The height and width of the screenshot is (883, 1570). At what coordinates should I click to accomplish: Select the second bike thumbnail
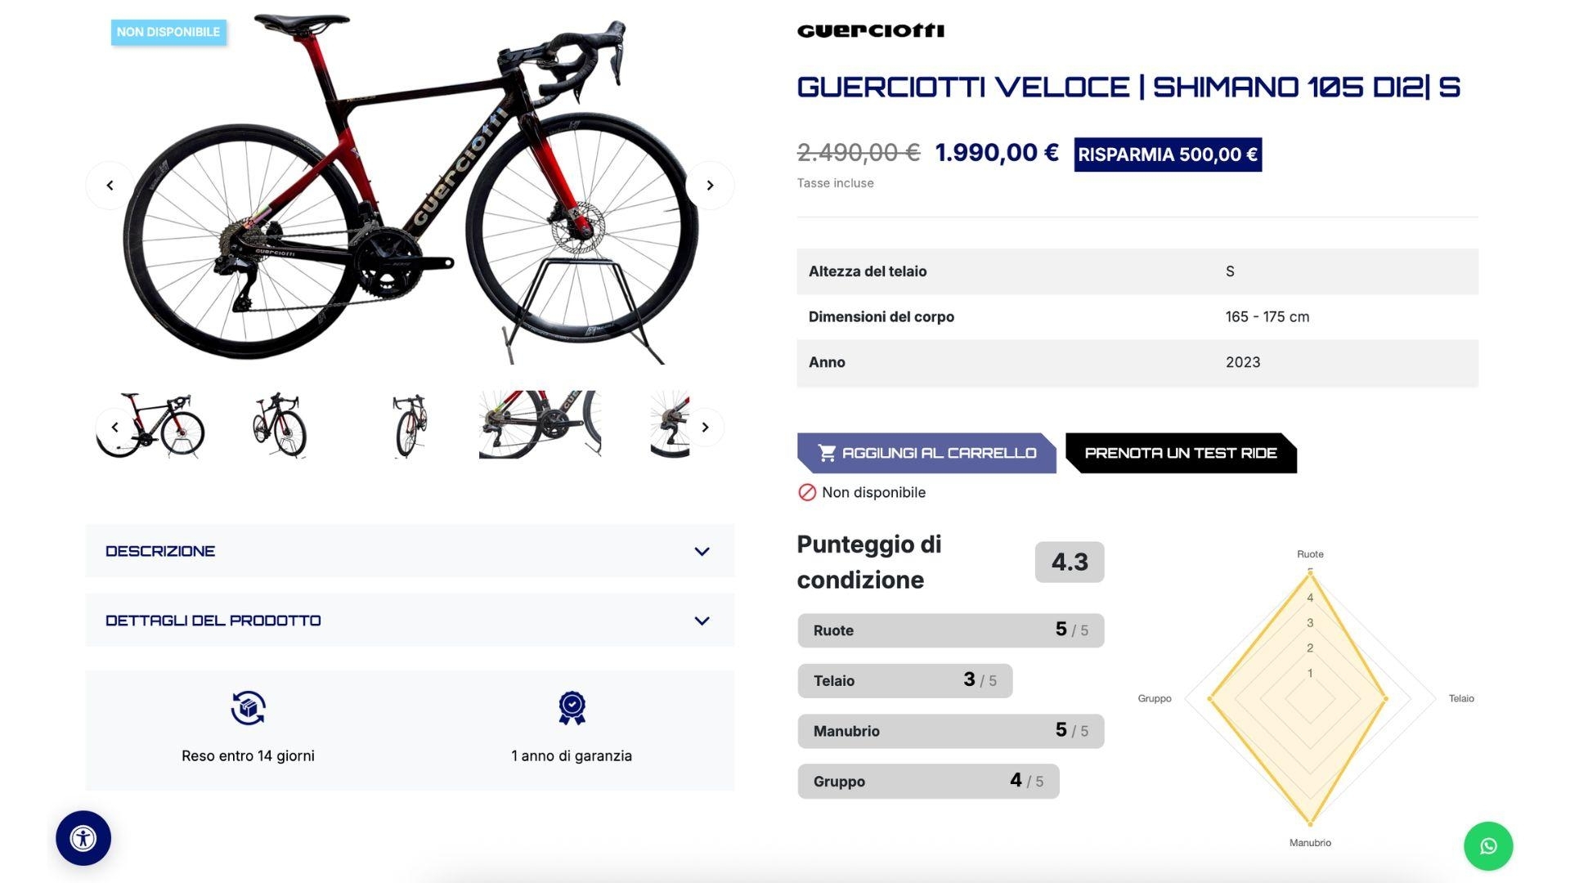[280, 425]
